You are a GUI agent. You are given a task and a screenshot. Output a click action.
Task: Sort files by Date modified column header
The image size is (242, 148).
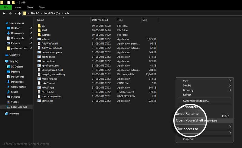[100, 20]
